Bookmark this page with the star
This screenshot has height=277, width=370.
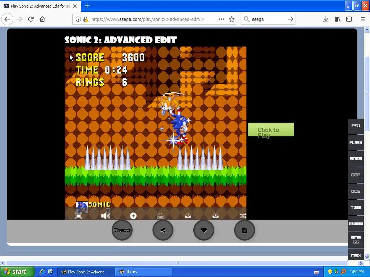(232, 19)
